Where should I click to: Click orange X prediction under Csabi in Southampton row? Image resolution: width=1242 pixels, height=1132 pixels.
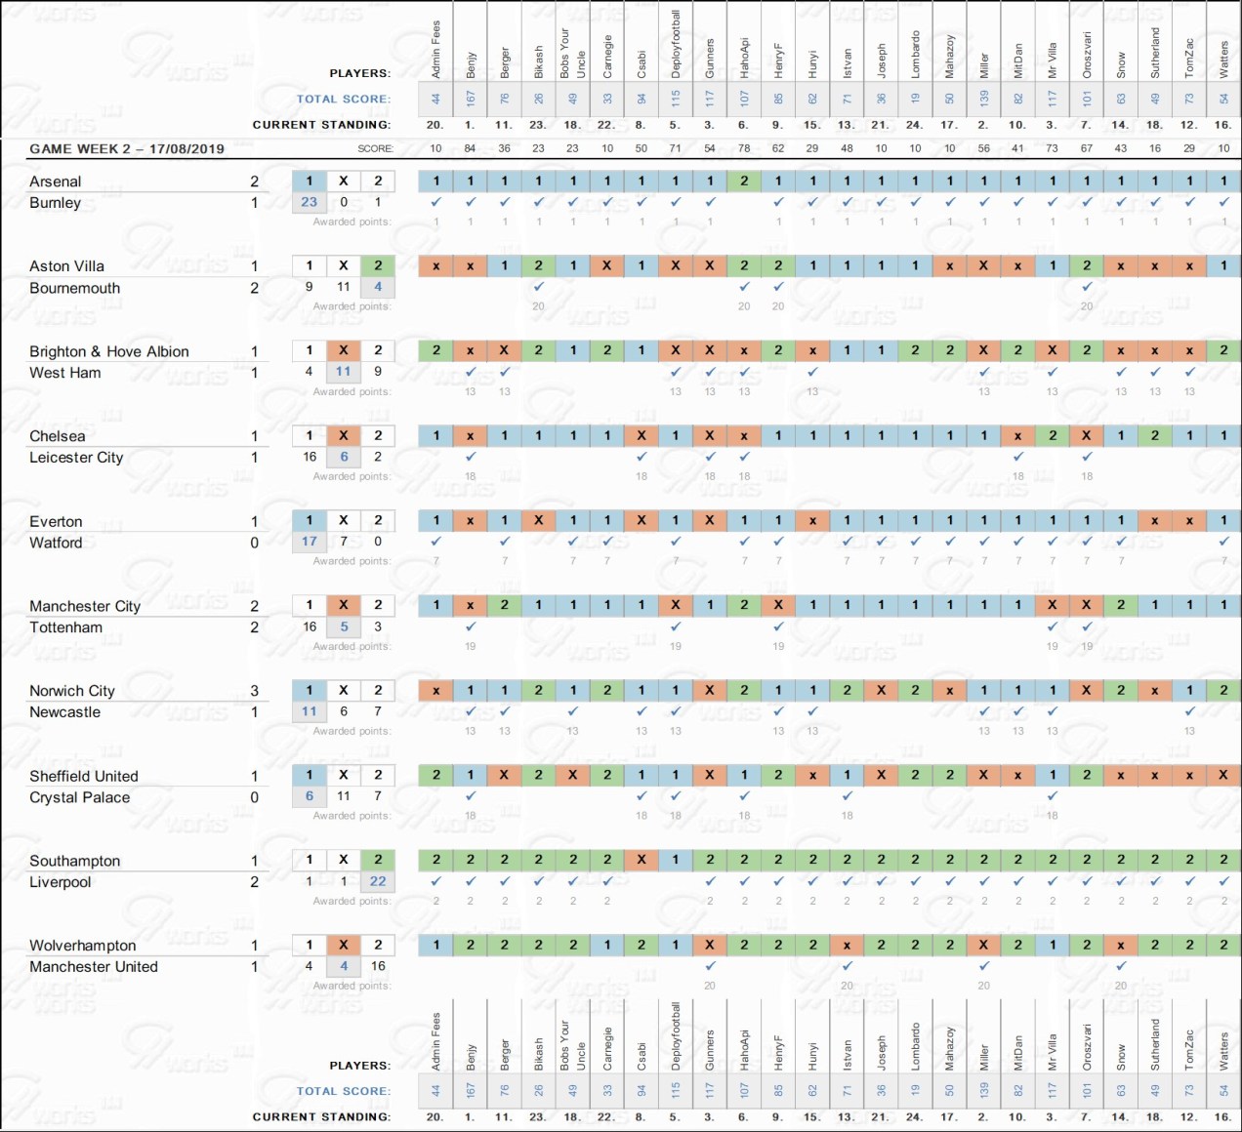coord(642,860)
